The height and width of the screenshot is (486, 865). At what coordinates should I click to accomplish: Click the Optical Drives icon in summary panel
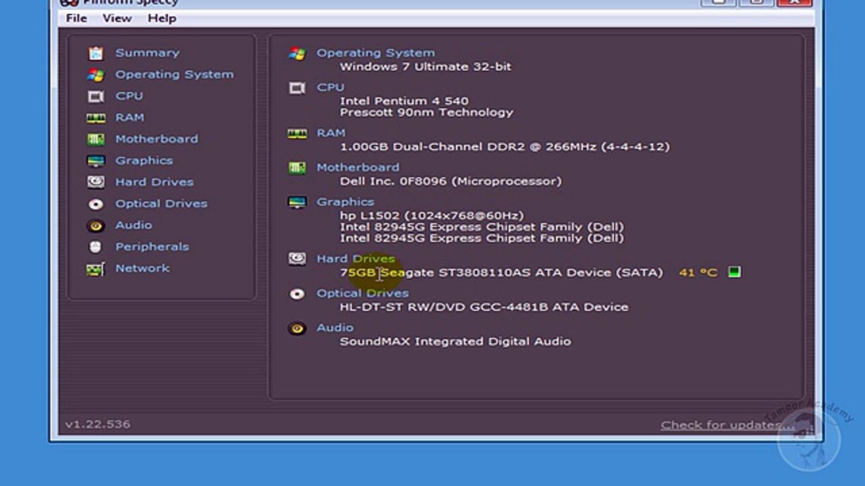tap(297, 294)
